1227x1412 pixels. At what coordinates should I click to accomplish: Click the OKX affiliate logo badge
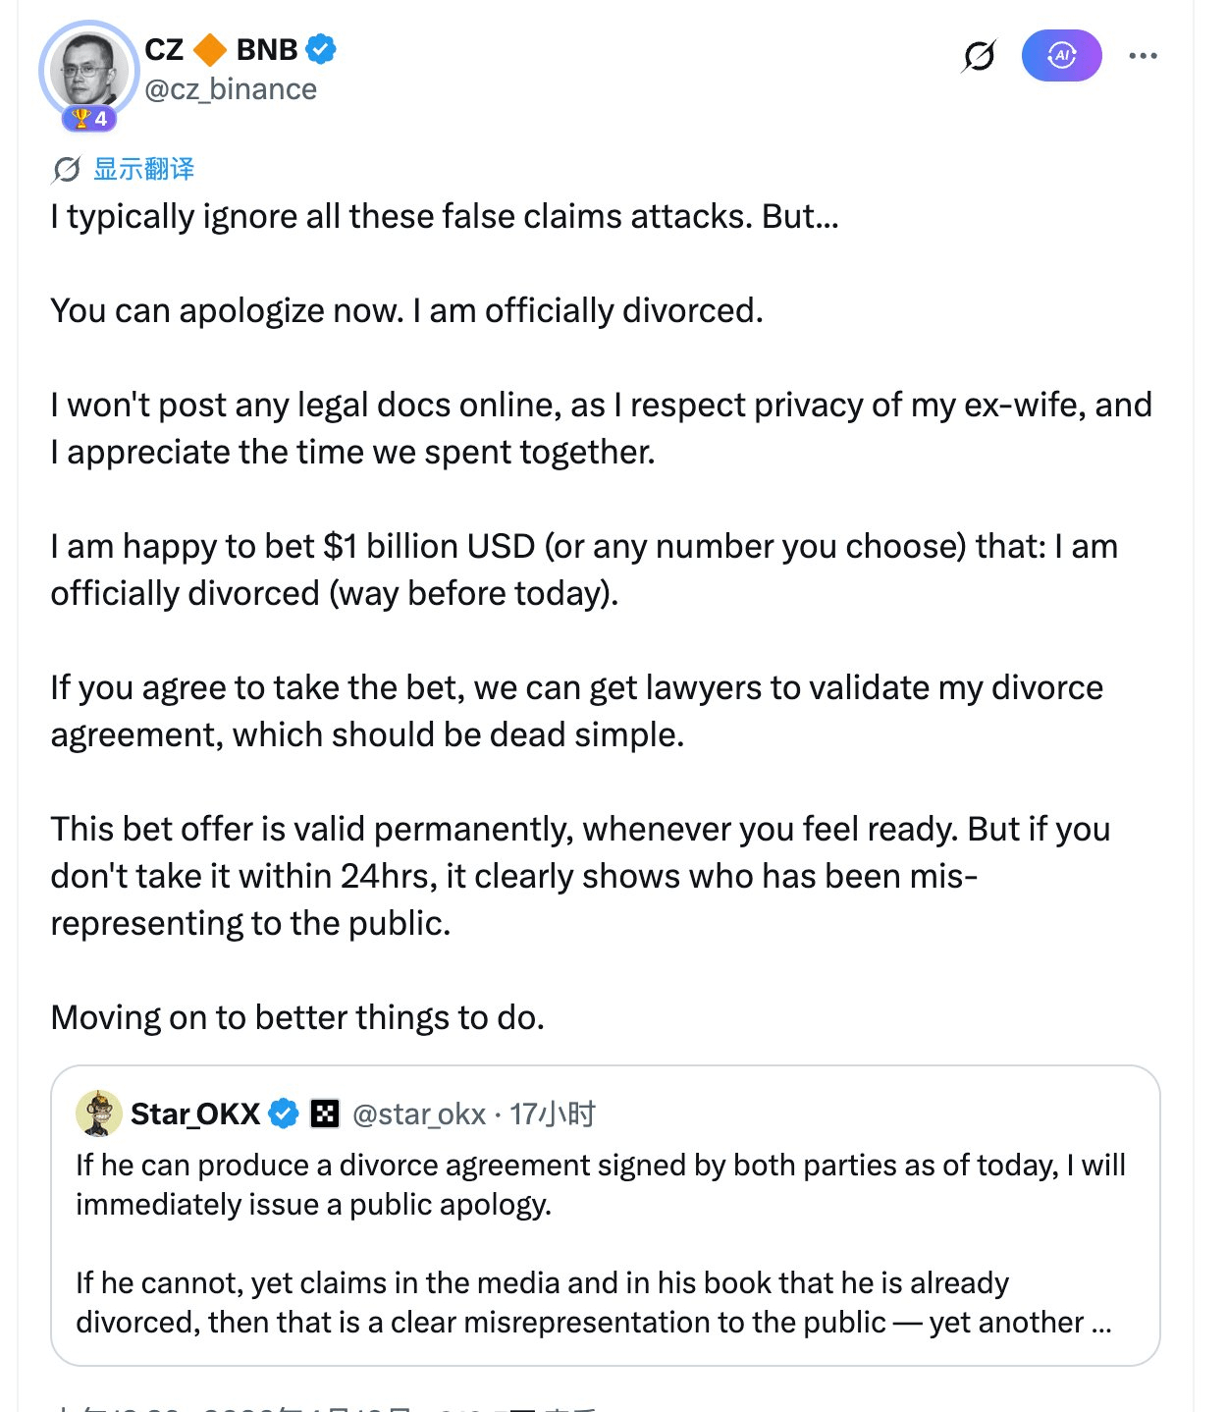tap(325, 1113)
